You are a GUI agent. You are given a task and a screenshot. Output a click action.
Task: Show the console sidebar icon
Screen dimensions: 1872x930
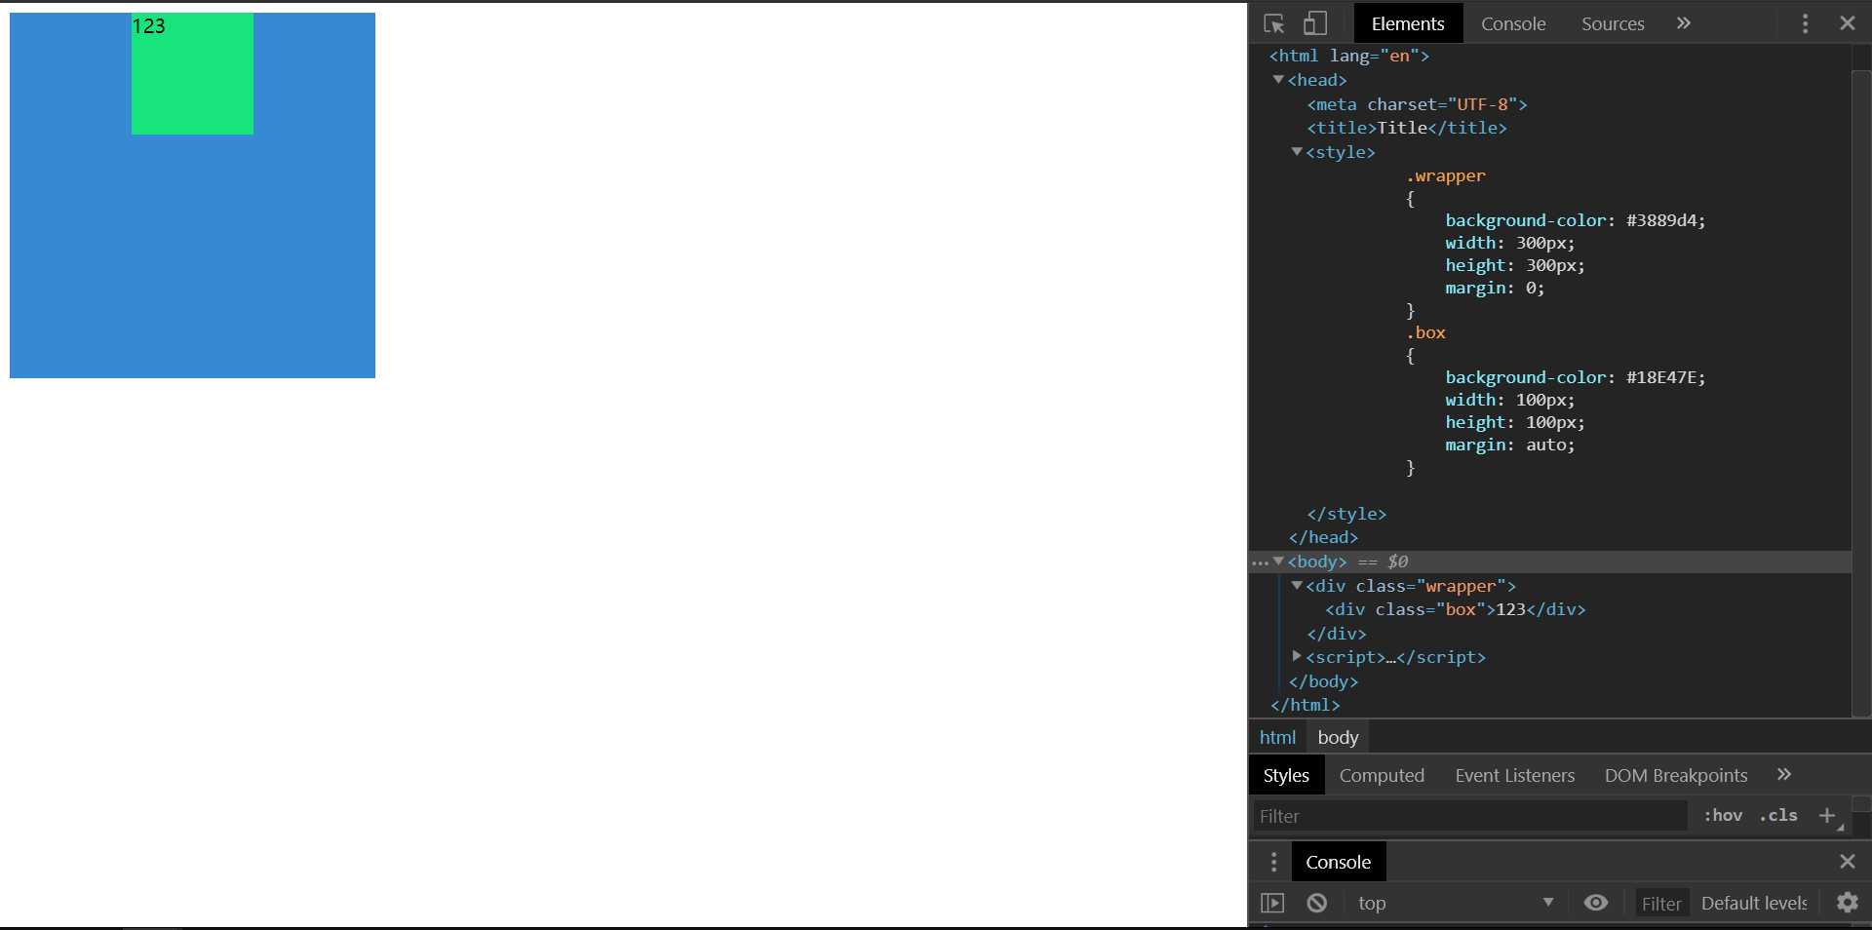1272,904
